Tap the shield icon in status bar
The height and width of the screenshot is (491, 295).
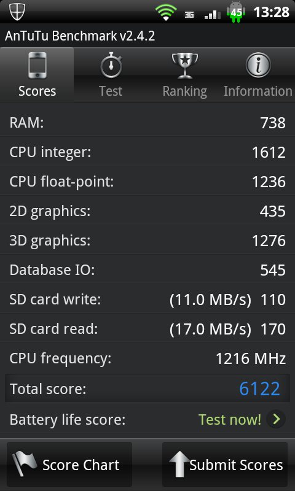pos(17,12)
